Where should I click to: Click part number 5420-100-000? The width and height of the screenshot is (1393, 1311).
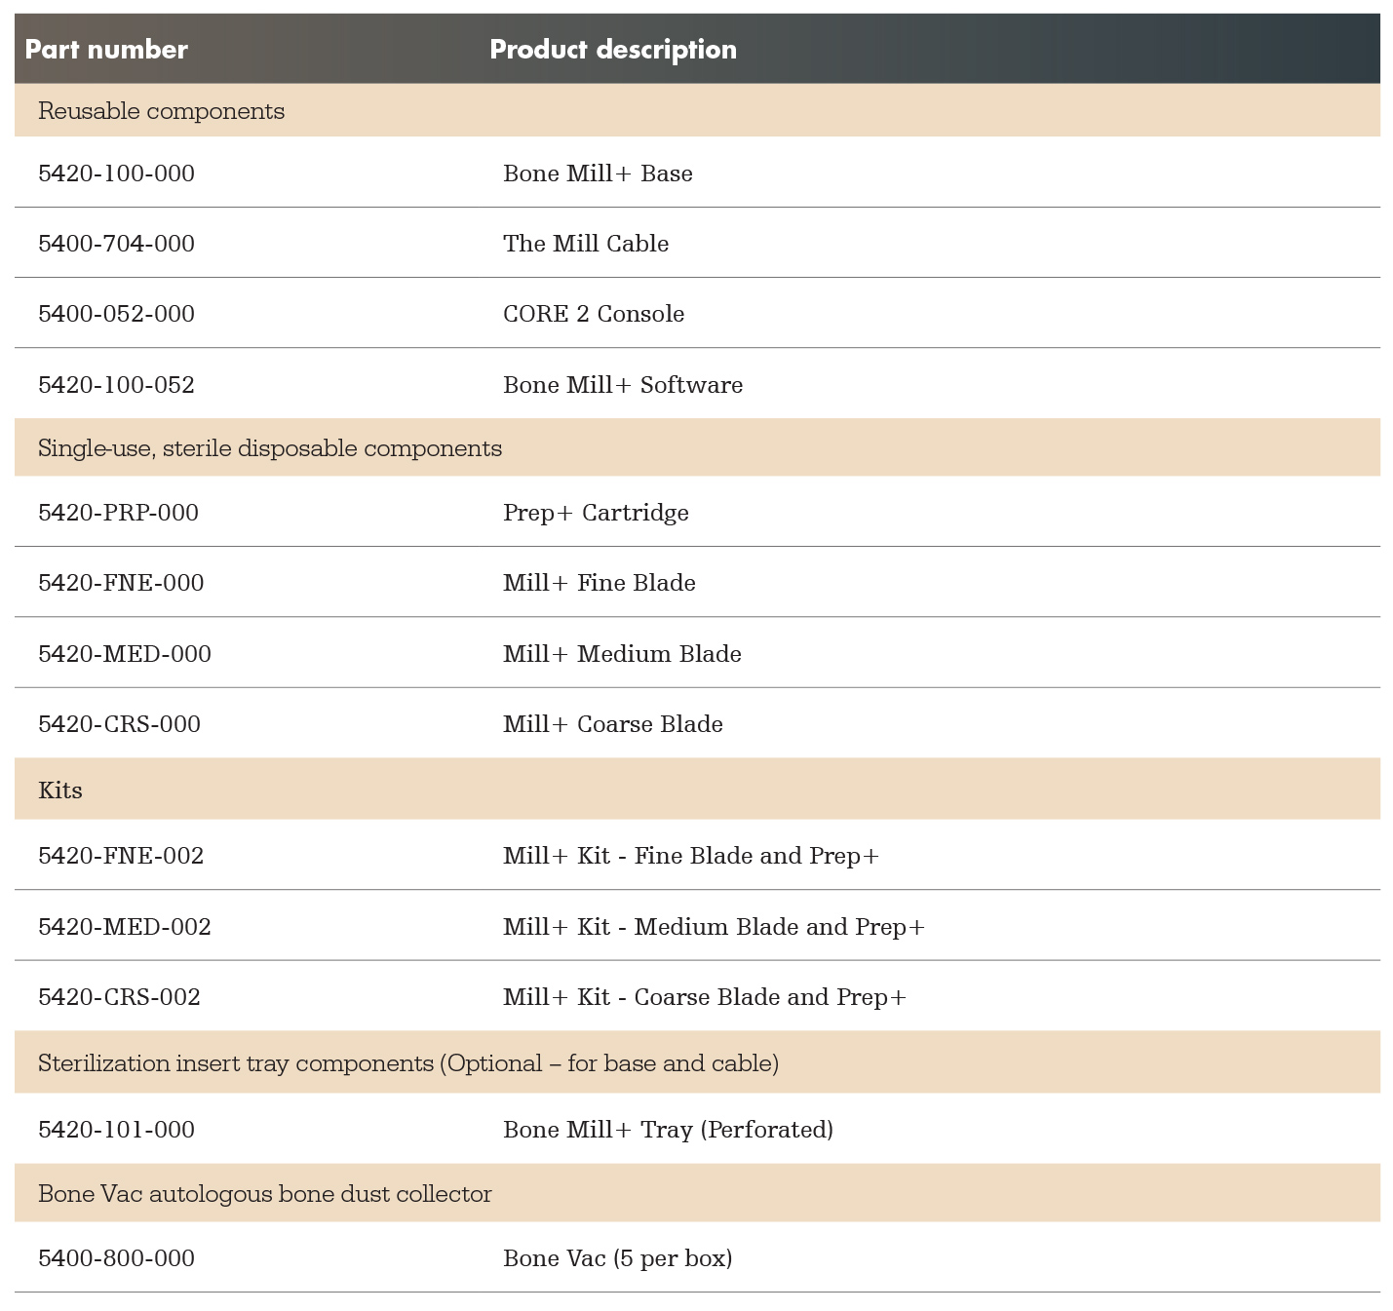coord(117,174)
